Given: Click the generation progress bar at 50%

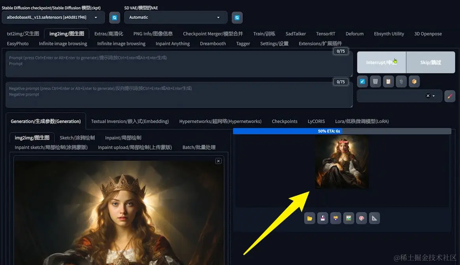Looking at the screenshot, I should tap(342, 131).
